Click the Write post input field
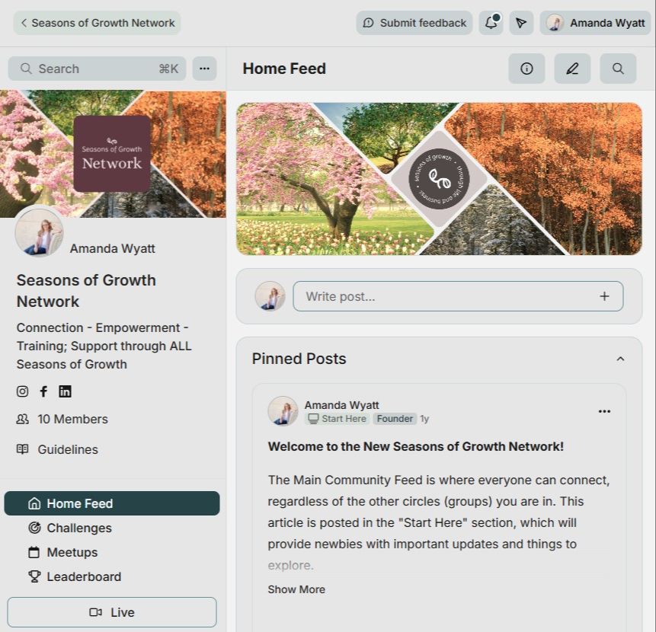 tap(458, 296)
